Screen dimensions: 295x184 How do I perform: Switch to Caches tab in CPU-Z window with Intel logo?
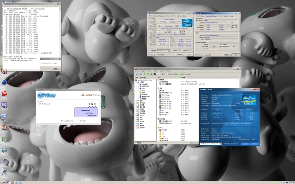[156, 16]
